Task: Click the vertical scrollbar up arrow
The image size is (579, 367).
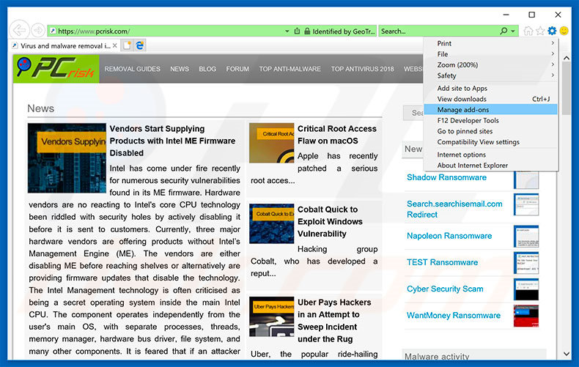Action: (567, 58)
